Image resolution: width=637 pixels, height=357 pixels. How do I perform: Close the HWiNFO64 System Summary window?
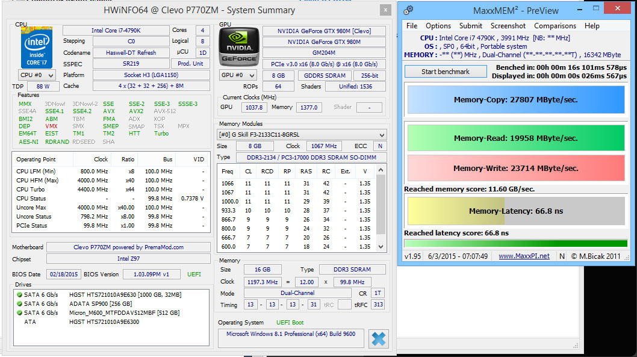(x=385, y=10)
